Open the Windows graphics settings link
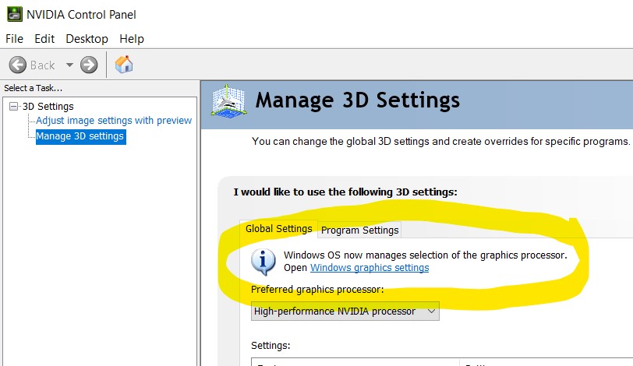This screenshot has width=633, height=366. (370, 268)
